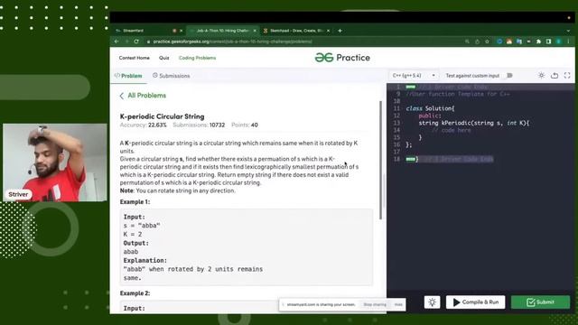Expand the tab search chevron

coord(568,31)
